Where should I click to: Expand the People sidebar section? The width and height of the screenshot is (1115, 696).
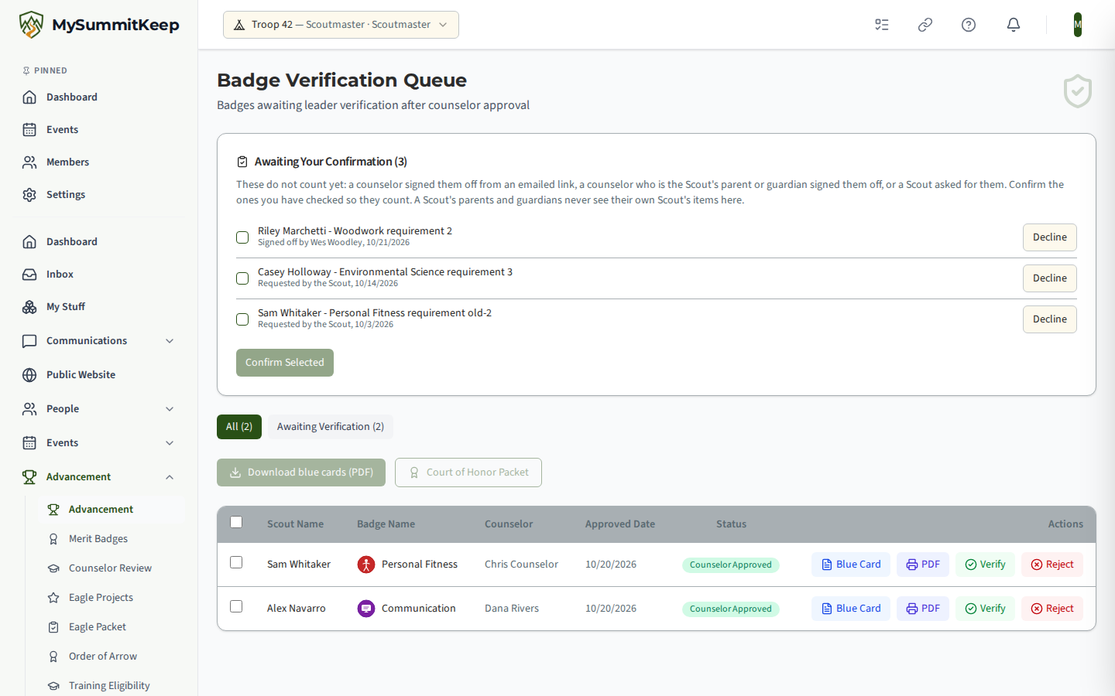99,409
